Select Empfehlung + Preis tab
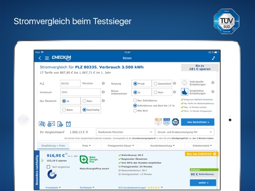The width and height of the screenshot is (255, 191). [x=53, y=146]
